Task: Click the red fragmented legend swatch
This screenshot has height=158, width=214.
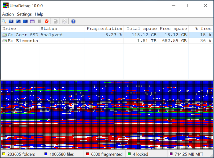Action: point(87,154)
